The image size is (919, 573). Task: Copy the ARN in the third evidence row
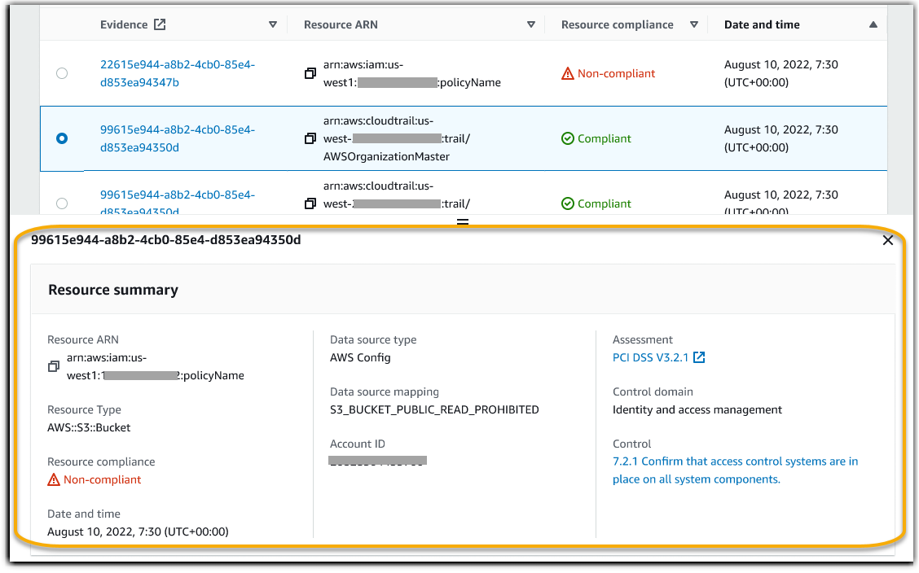coord(310,203)
